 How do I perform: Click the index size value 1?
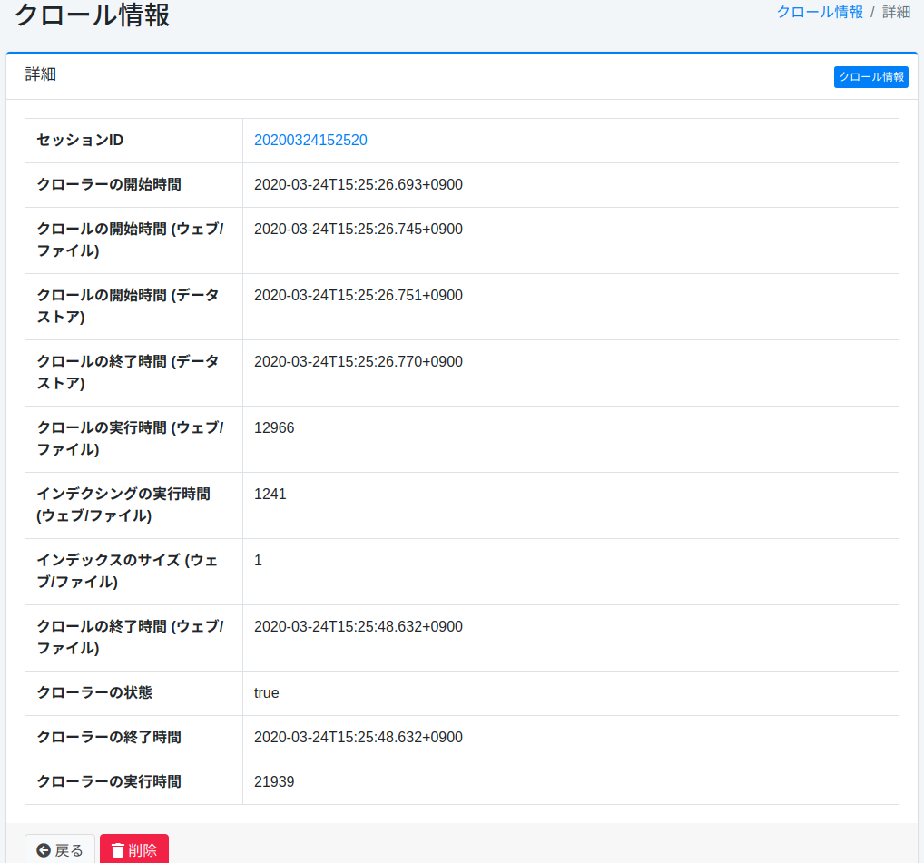tap(259, 560)
